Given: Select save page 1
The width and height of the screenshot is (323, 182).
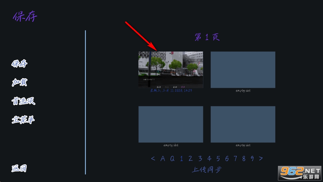Looking at the screenshot, I should pos(181,158).
